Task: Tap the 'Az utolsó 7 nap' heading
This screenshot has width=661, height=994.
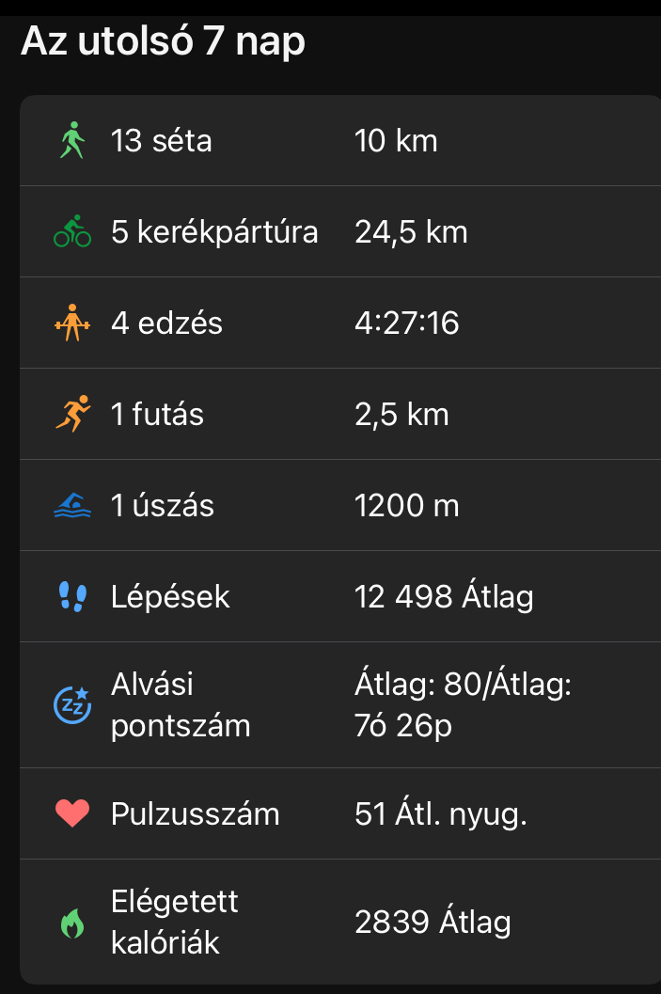Action: pos(163,42)
